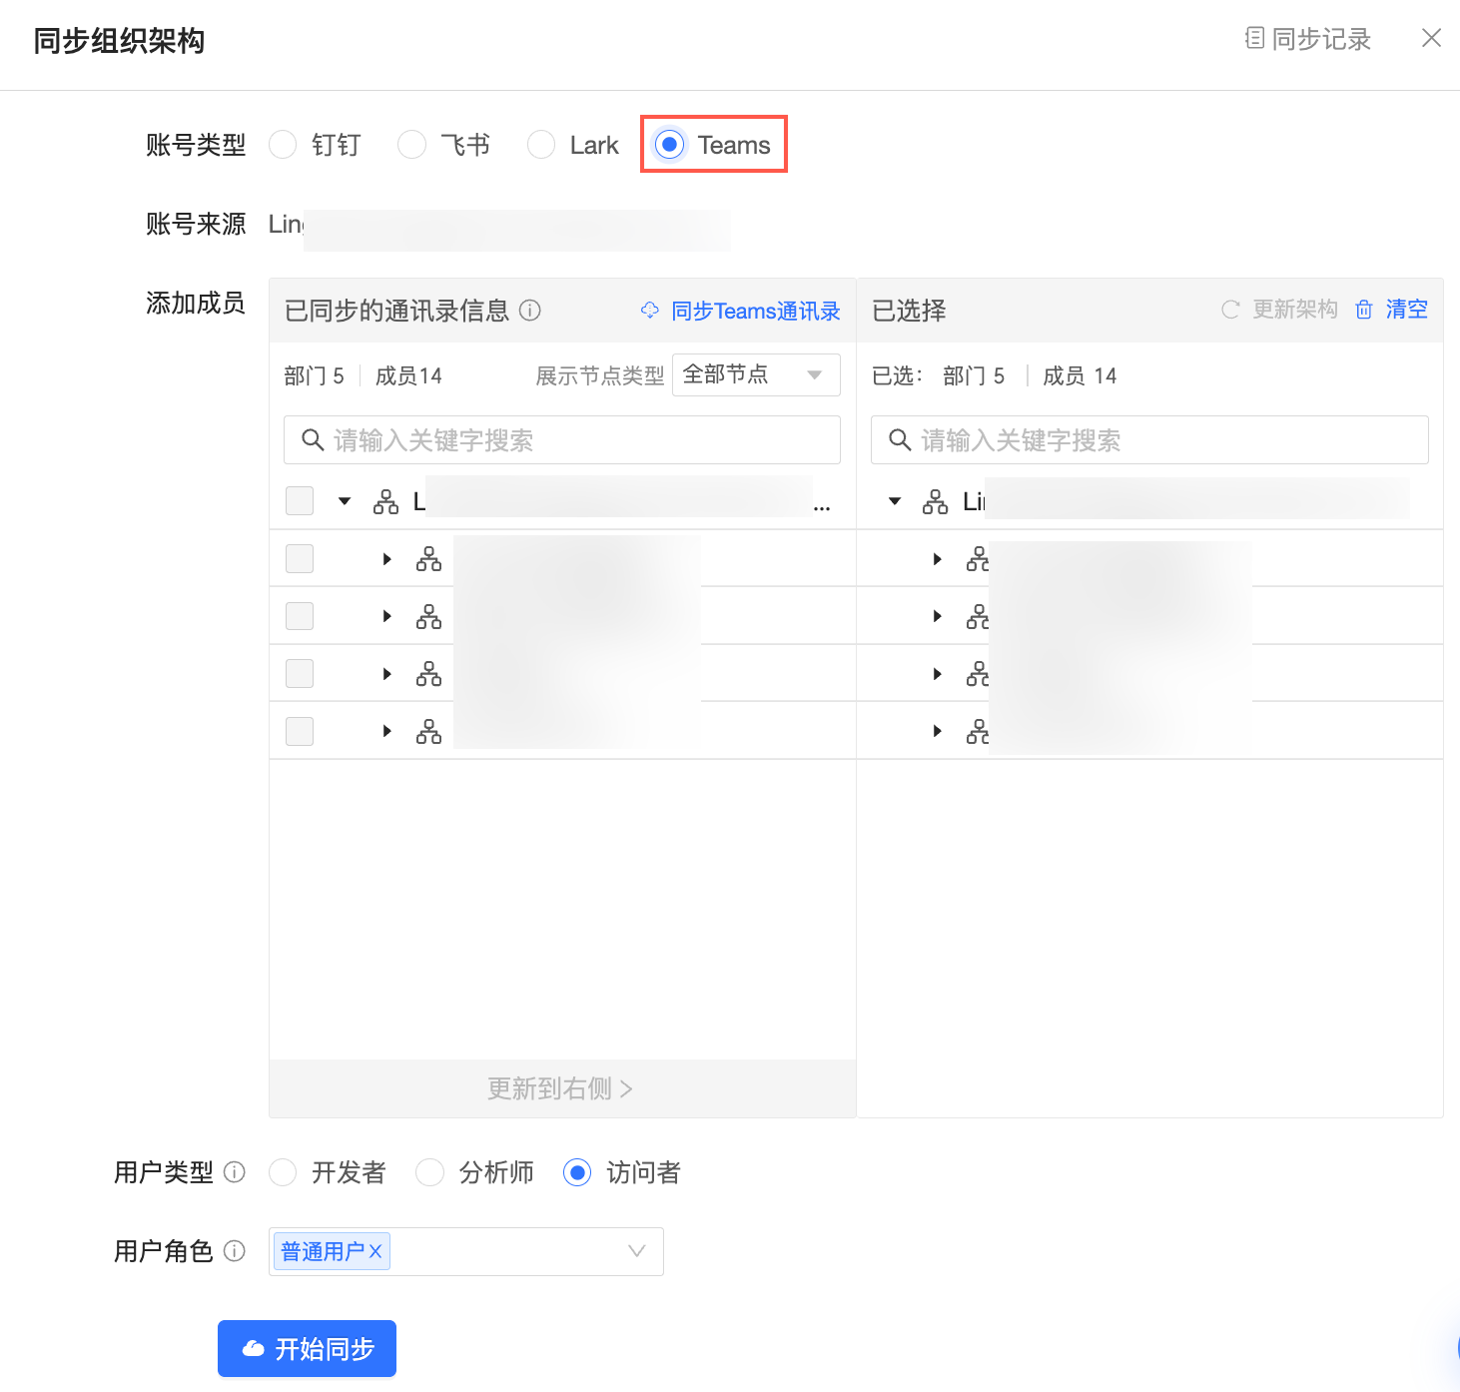Set user type to 开发者

click(x=284, y=1172)
